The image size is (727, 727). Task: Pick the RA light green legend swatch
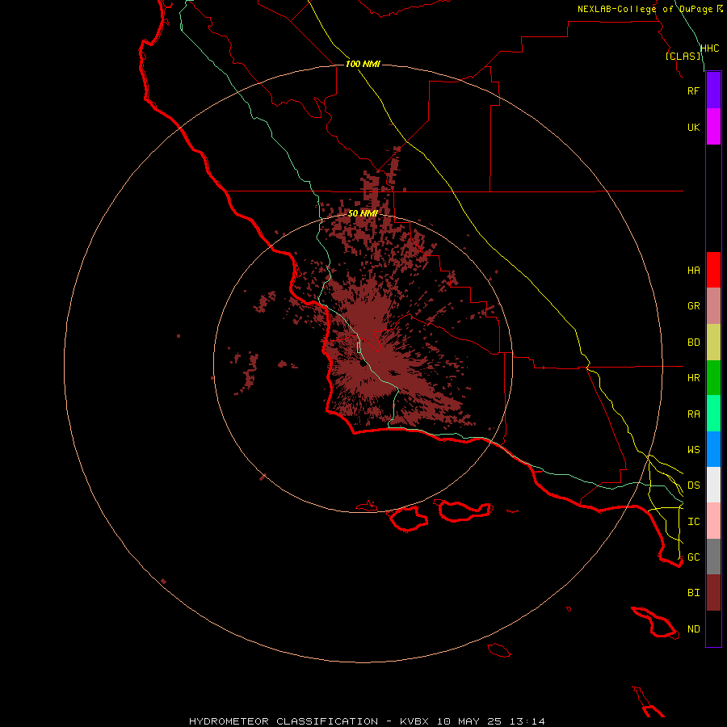[x=713, y=414]
